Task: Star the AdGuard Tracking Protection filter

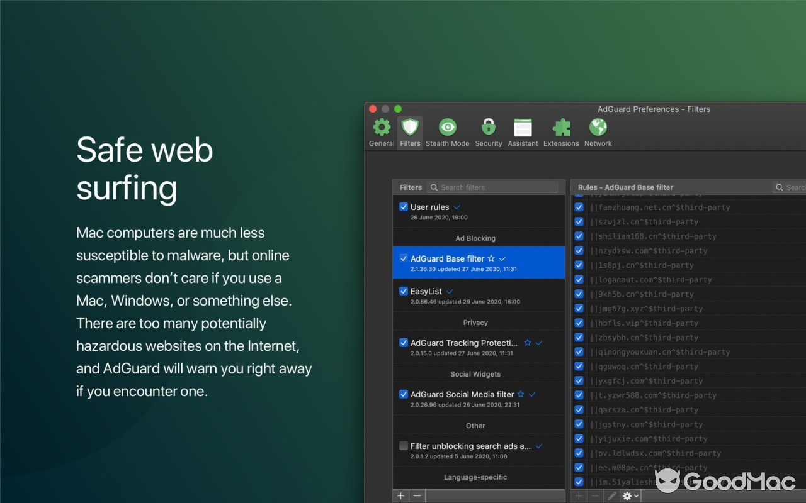Action: pyautogui.click(x=526, y=343)
